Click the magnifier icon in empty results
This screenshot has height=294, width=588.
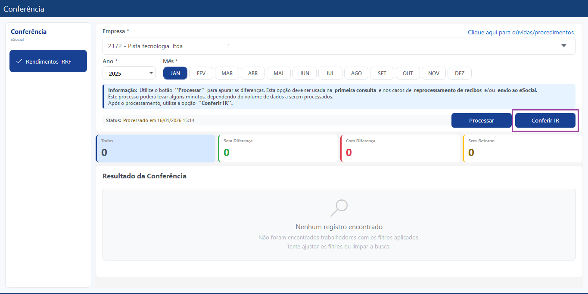point(339,208)
